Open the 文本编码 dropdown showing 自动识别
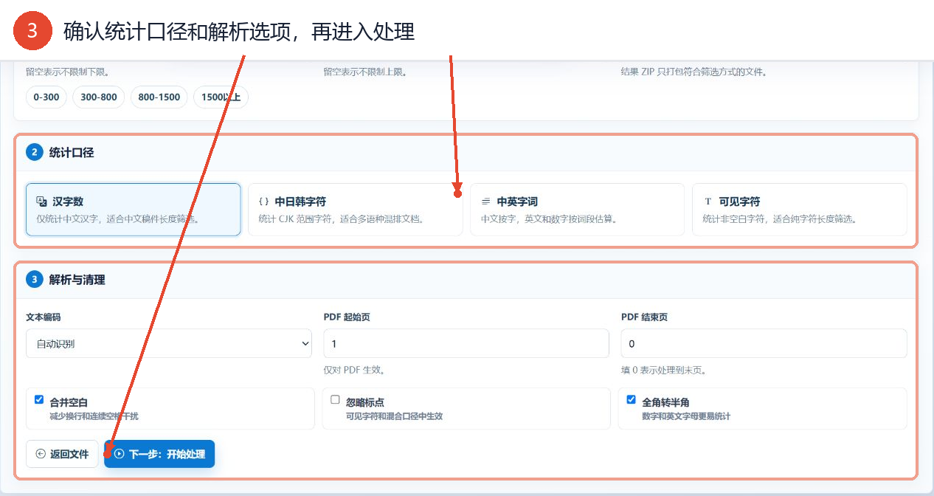Viewport: 934px width, 496px height. pyautogui.click(x=169, y=343)
